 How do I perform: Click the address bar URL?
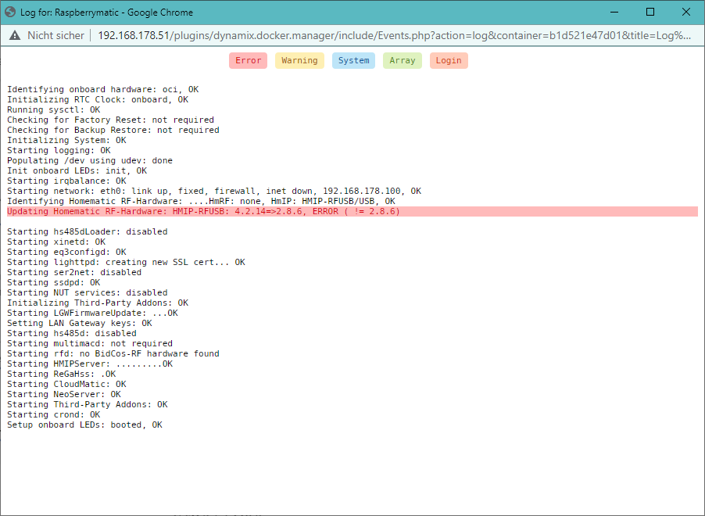tap(394, 35)
